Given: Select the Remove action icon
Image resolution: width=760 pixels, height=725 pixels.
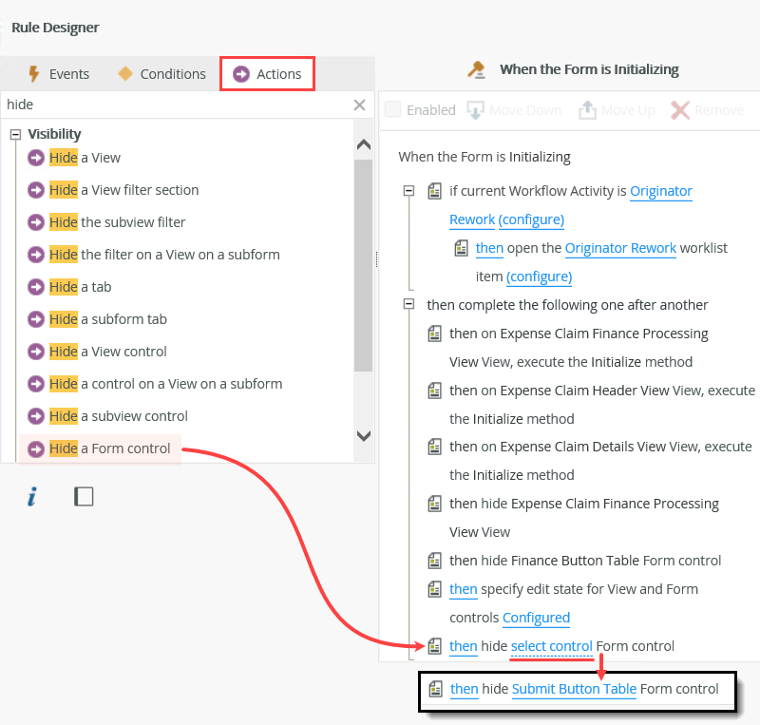Looking at the screenshot, I should (680, 110).
